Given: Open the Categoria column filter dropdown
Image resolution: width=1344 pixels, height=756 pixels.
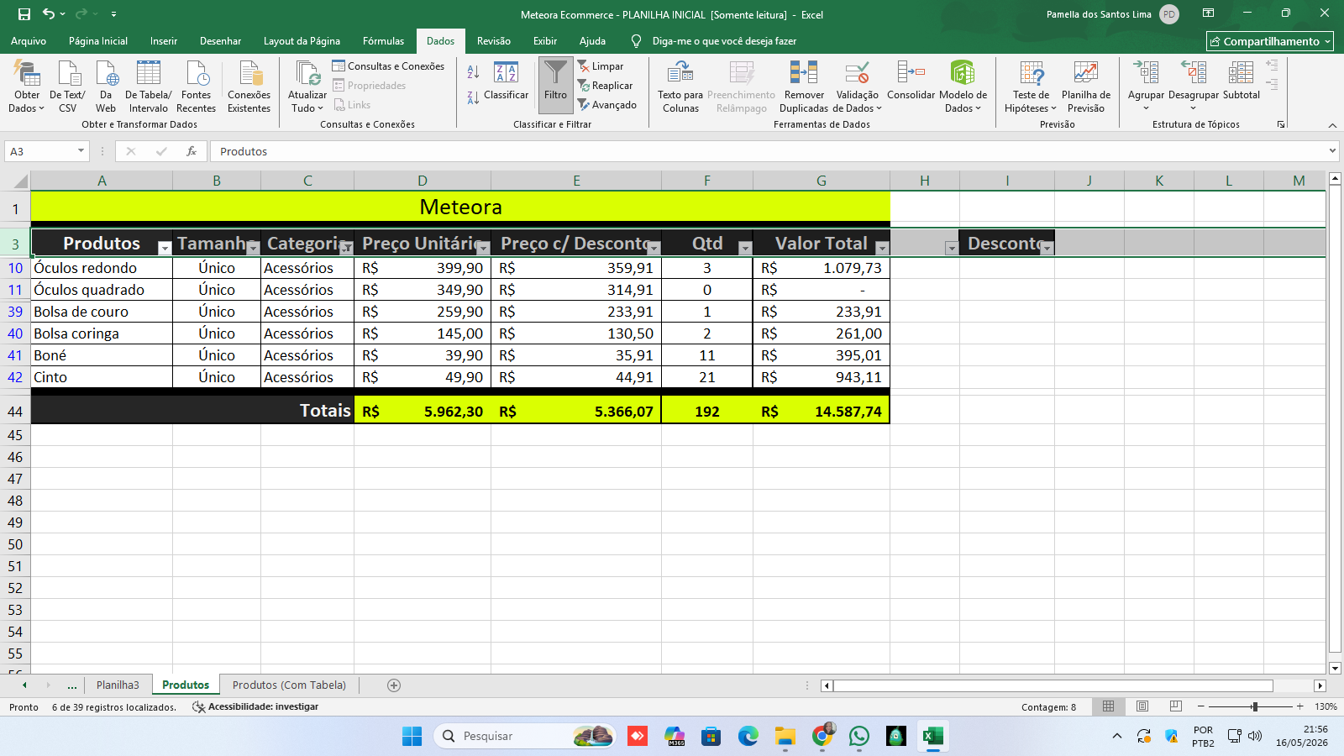Looking at the screenshot, I should pos(346,248).
